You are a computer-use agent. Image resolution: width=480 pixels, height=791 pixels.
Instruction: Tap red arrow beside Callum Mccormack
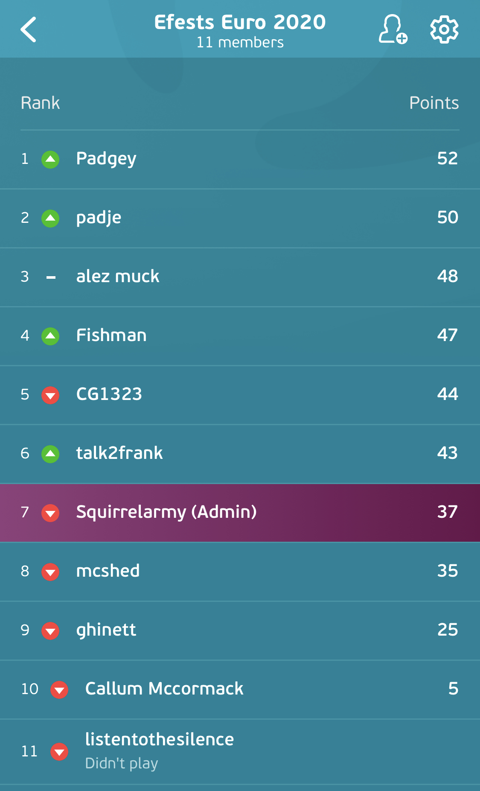pyautogui.click(x=59, y=689)
